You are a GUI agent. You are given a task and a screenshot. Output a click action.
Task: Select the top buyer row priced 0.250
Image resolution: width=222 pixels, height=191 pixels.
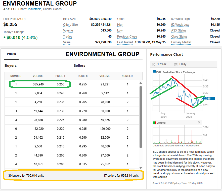point(40,84)
